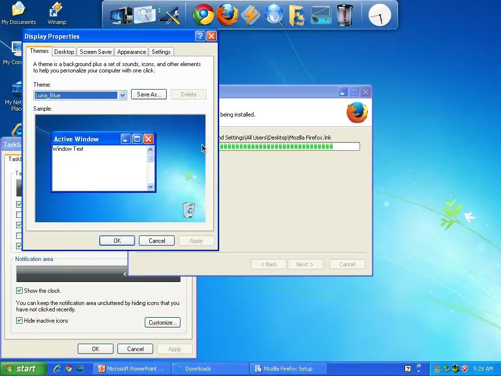Click scroll up arrow in Active Window sample
This screenshot has height=376, width=501.
(150, 149)
